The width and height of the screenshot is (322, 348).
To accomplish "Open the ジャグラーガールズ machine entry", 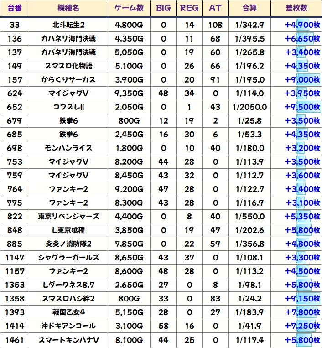I will tap(68, 257).
